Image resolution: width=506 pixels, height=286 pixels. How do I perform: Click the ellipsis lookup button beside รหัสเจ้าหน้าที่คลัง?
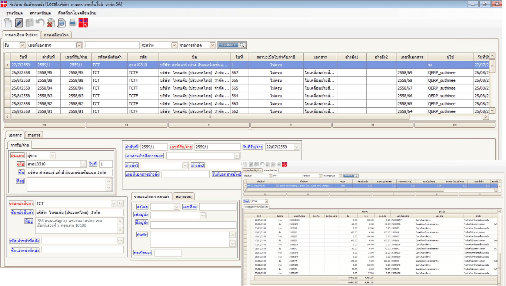(120, 240)
